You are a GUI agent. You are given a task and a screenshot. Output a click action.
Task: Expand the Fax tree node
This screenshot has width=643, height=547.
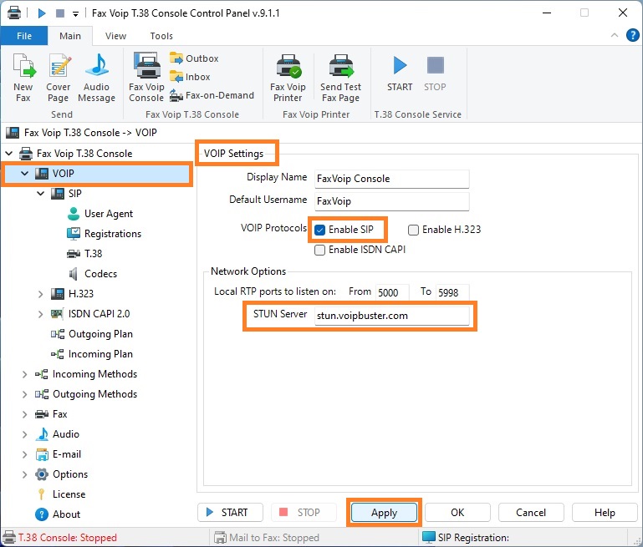[24, 414]
